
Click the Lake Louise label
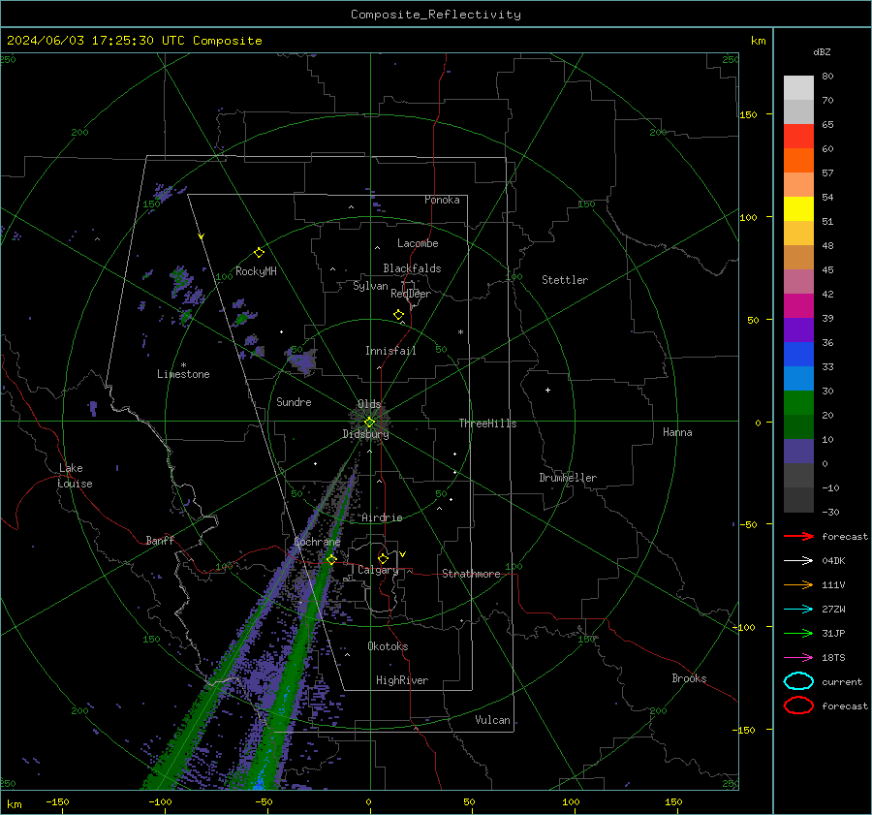coord(75,476)
